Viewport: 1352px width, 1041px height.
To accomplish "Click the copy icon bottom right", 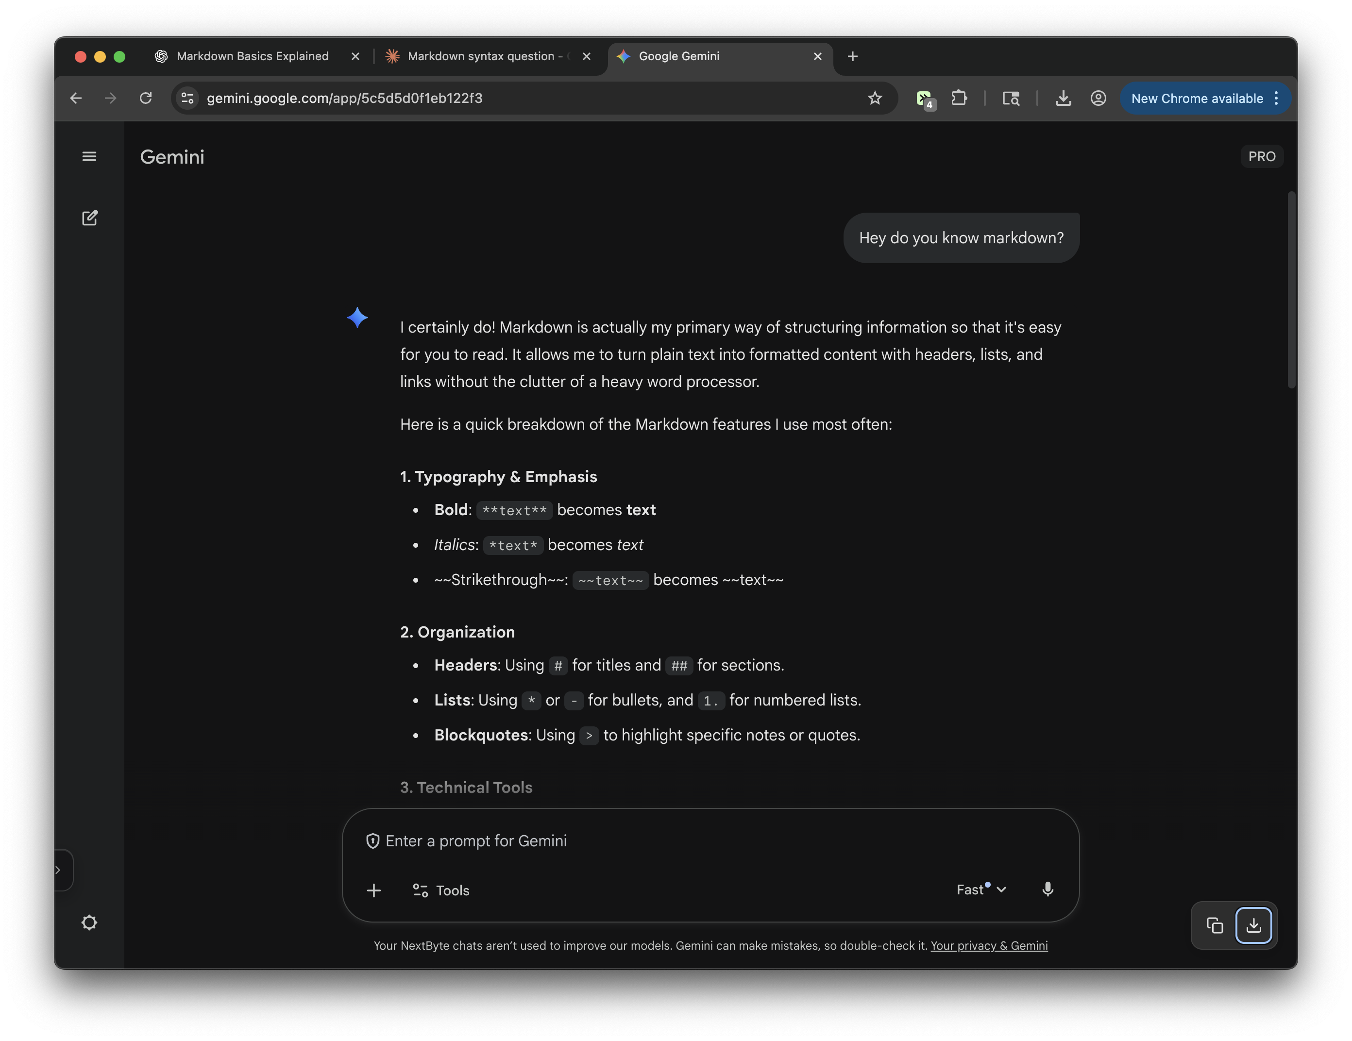I will point(1215,925).
